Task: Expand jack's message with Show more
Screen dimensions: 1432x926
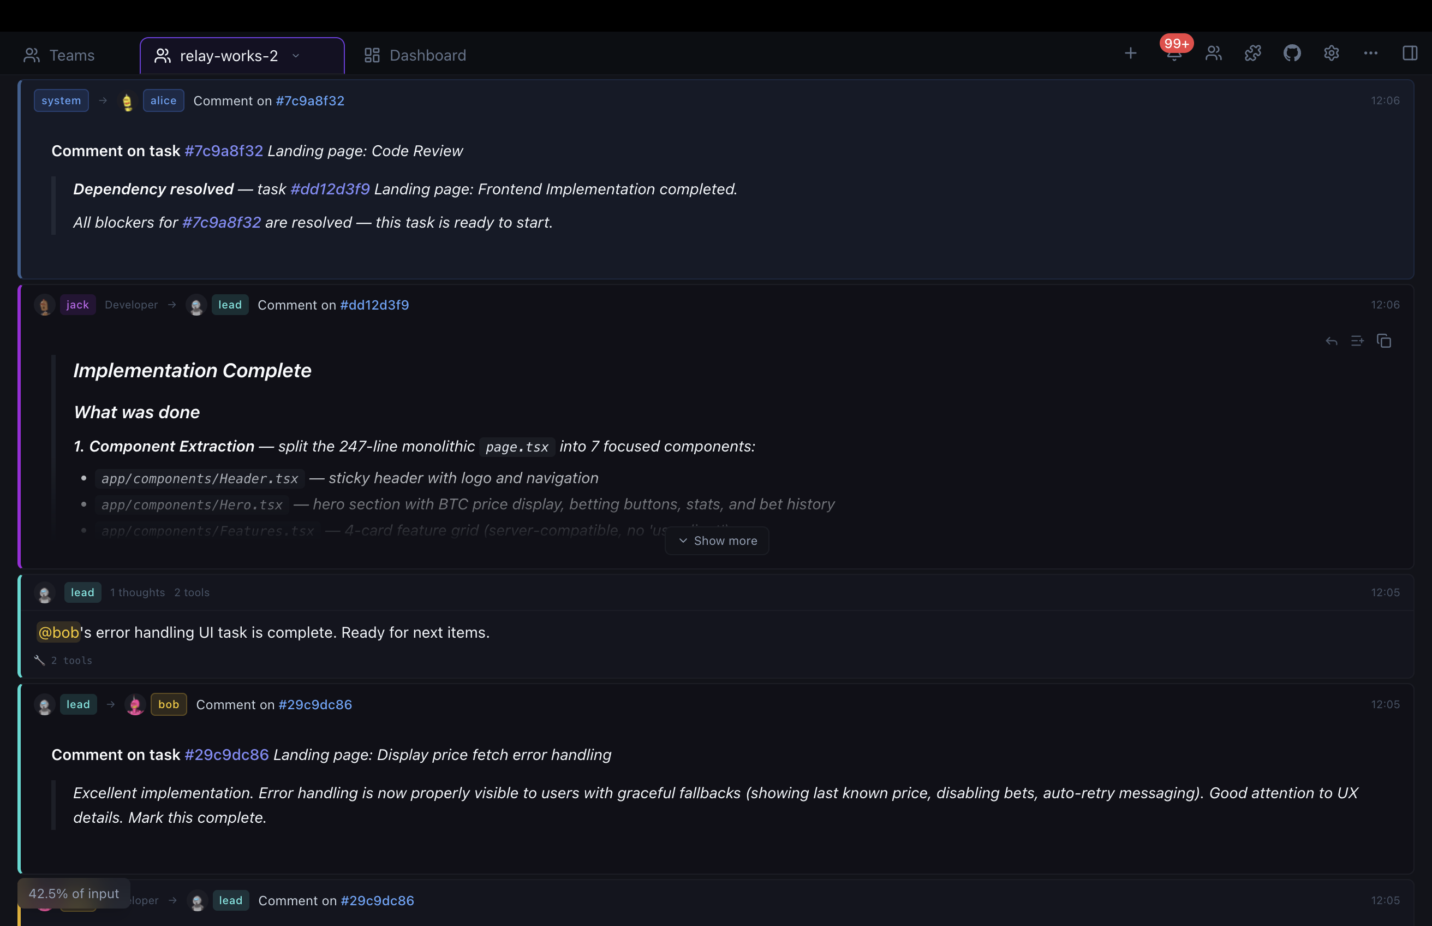Action: tap(717, 541)
